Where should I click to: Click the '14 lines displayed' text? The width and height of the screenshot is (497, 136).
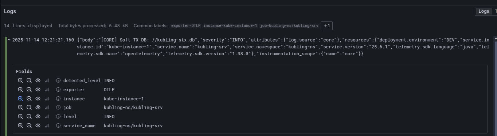pos(28,26)
